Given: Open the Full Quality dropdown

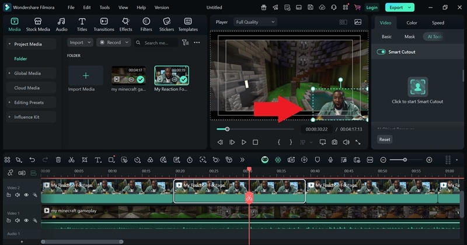Looking at the screenshot, I should click(x=255, y=22).
